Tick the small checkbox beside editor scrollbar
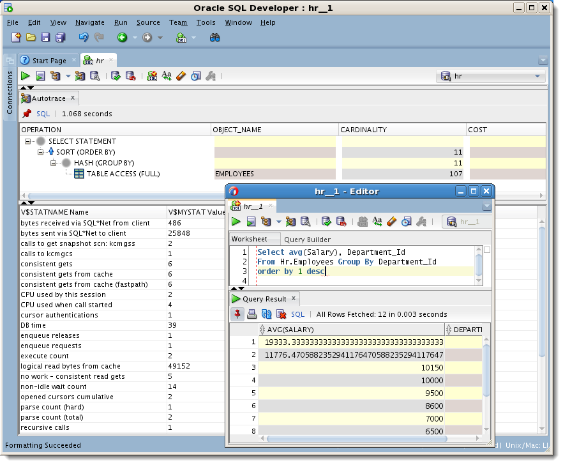Image resolution: width=563 pixels, height=465 pixels. pyautogui.click(x=487, y=250)
